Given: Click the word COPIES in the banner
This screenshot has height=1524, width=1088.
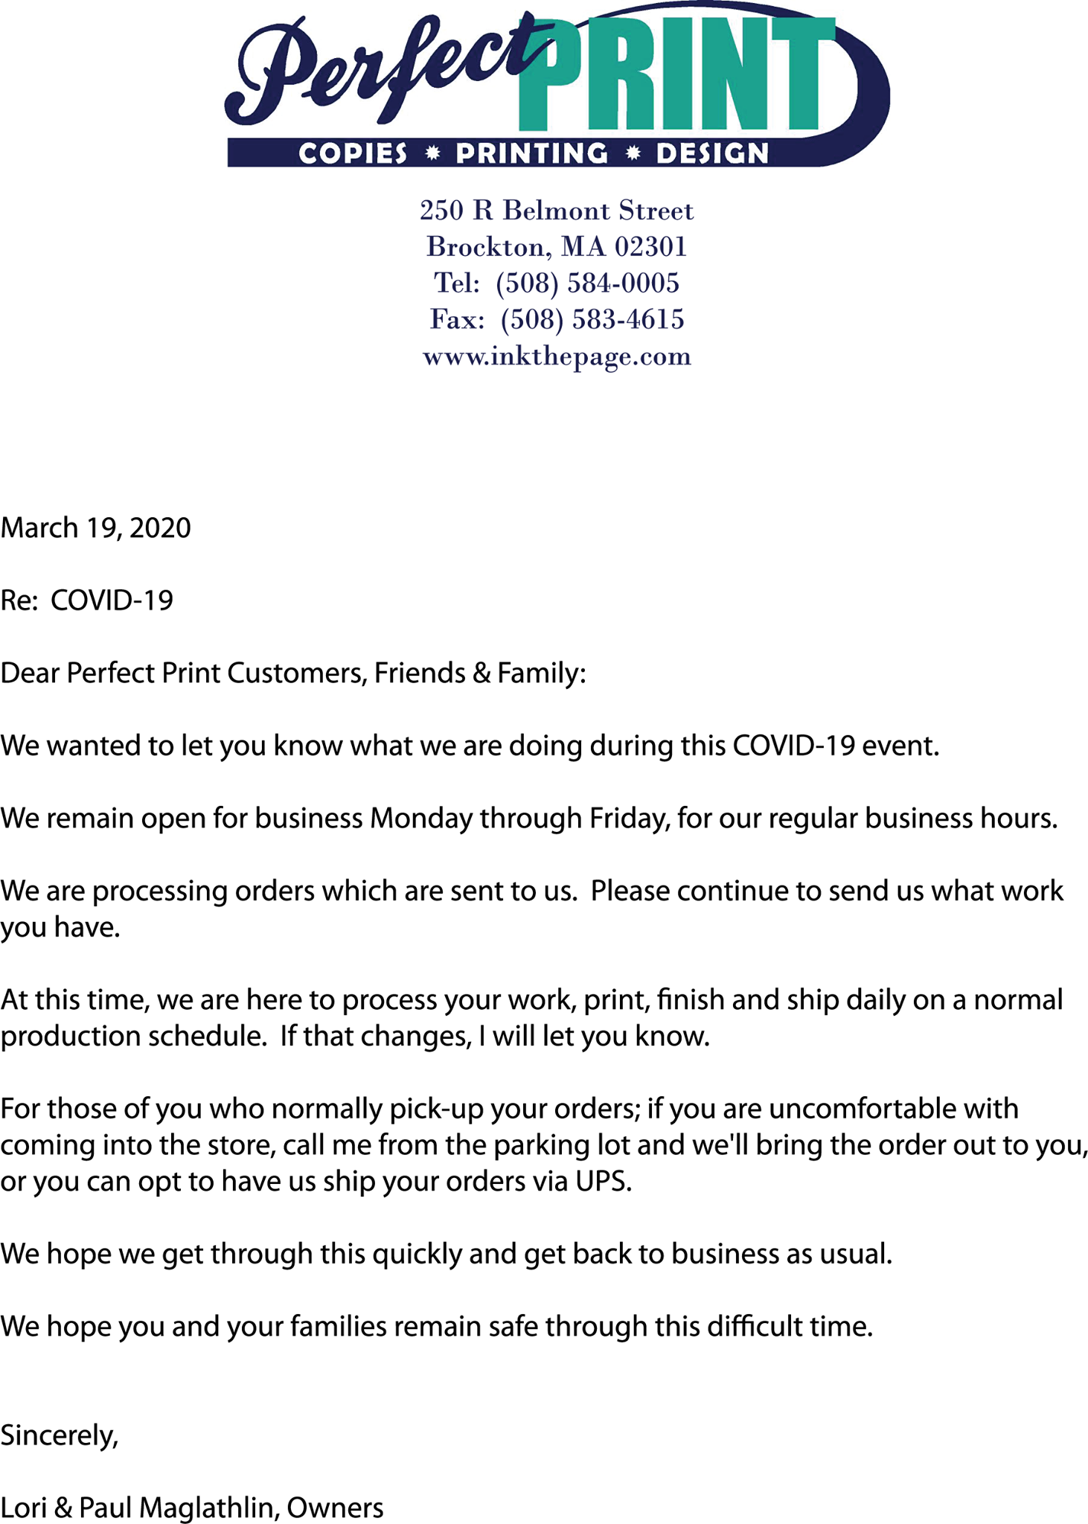Looking at the screenshot, I should tap(353, 154).
